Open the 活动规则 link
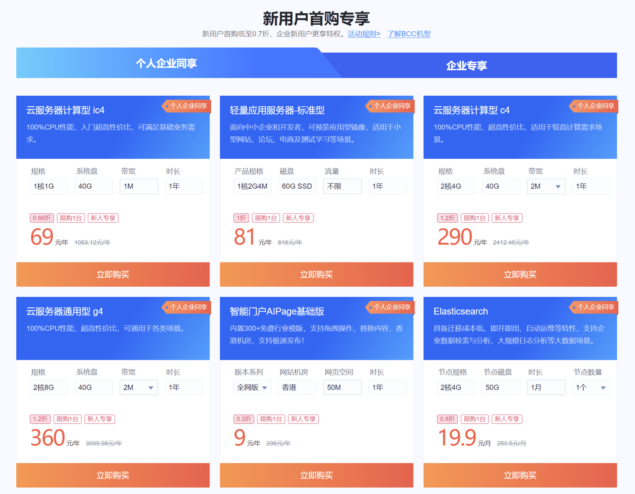This screenshot has height=494, width=635. [363, 34]
